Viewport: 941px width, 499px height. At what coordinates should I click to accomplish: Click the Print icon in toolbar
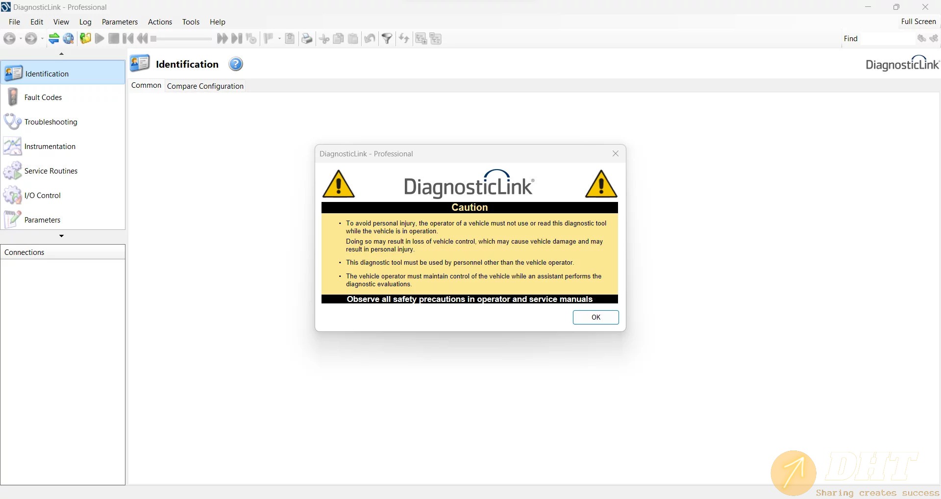(x=307, y=39)
